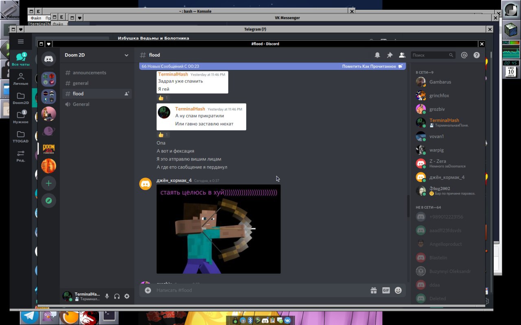Image resolution: width=521 pixels, height=325 pixels.
Task: Click the Bluetooth tray icon
Action: [250, 321]
